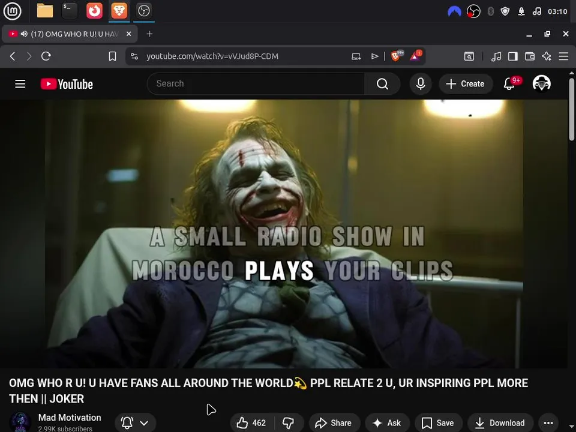This screenshot has width=576, height=432.
Task: Open the tab search icon in toolbar
Action: pyautogui.click(x=469, y=56)
